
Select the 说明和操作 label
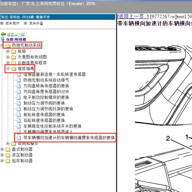[28, 144]
